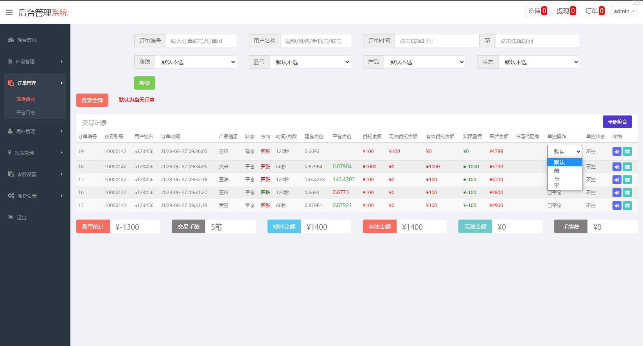Open details icon for order 18

627,167
